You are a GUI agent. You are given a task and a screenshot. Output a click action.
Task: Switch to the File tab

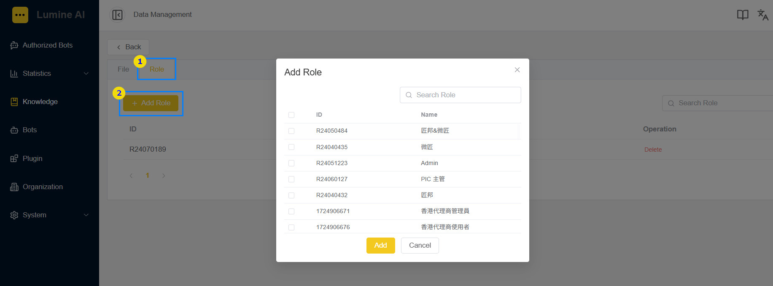click(123, 69)
